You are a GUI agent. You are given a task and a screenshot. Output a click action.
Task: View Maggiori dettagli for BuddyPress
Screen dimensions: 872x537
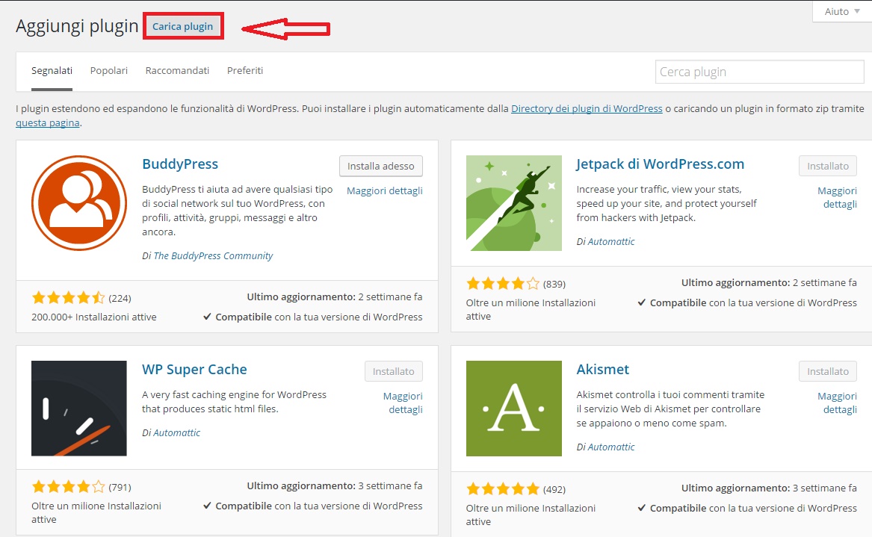click(385, 190)
